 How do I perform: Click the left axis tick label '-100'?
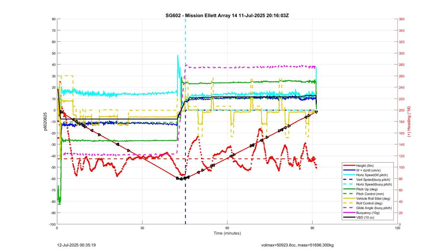pos(52,224)
